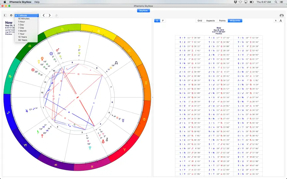This screenshot has width=287, height=179.
Task: Decrease text size with small A
Action: pyautogui.click(x=276, y=21)
